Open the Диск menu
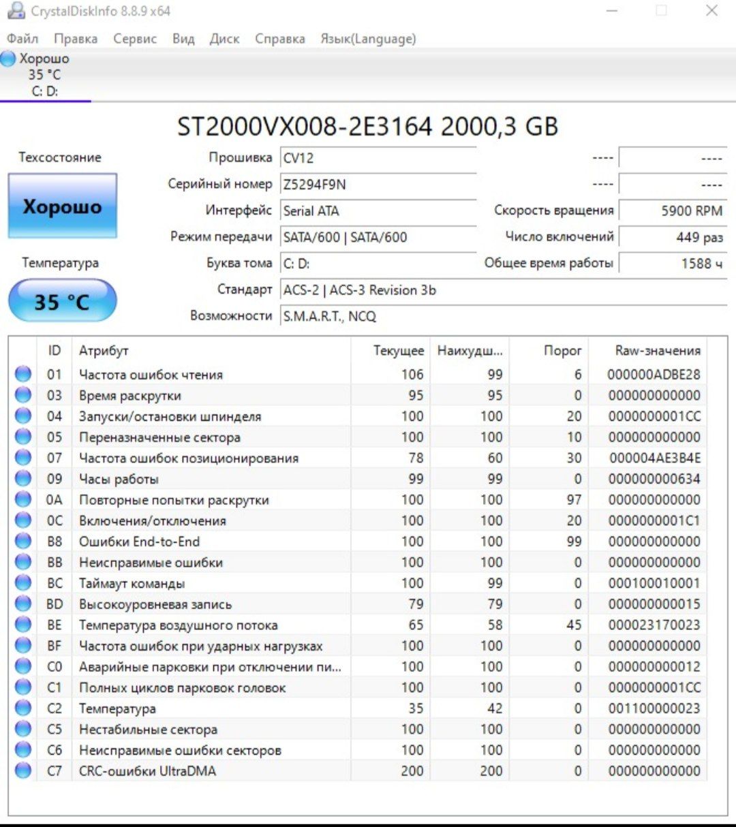 [x=224, y=39]
